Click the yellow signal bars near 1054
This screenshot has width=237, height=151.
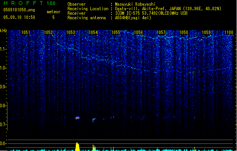click(94, 148)
